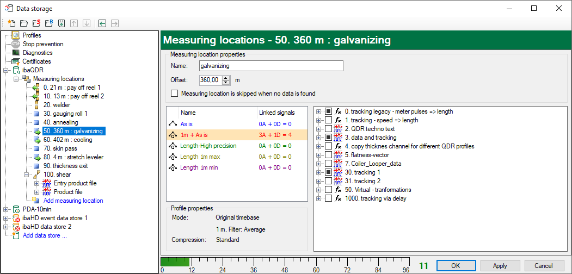Select 40. annealing measuring location
Viewport: 572px width, 274px height.
pos(60,122)
